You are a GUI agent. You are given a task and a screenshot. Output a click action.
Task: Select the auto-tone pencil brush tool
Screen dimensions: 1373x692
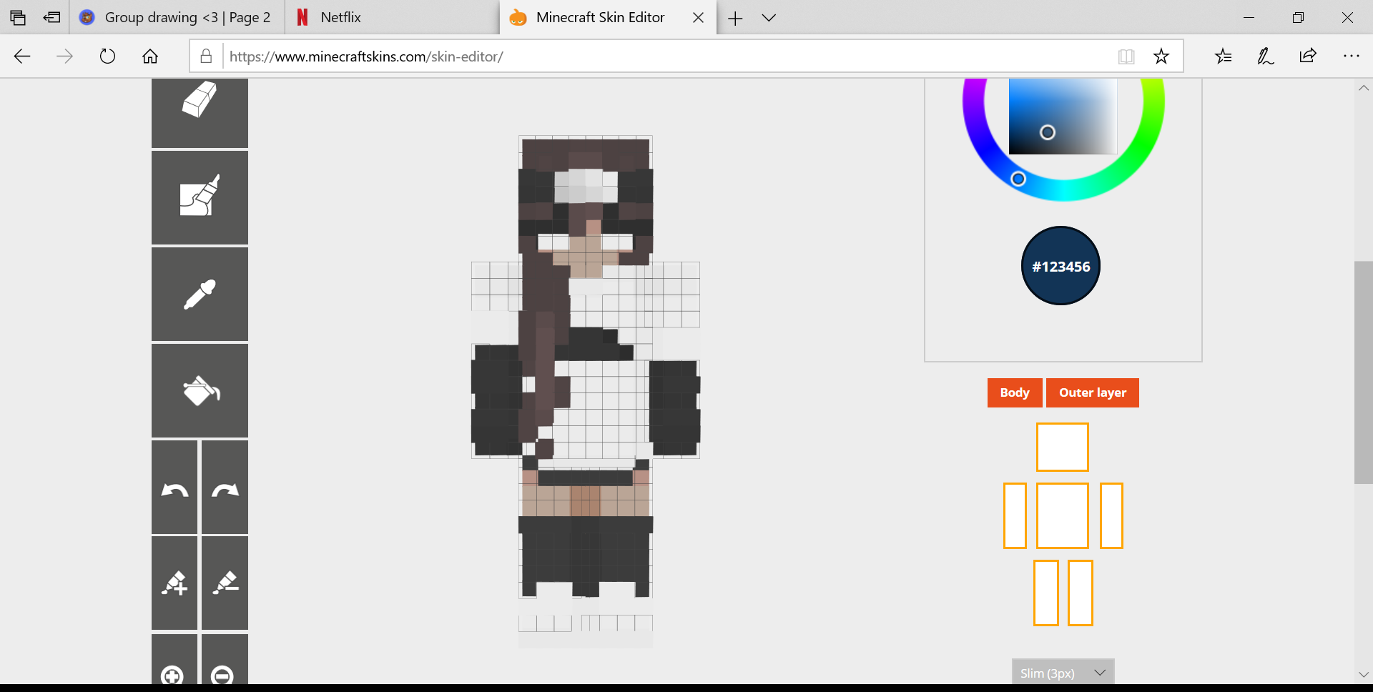(x=200, y=197)
